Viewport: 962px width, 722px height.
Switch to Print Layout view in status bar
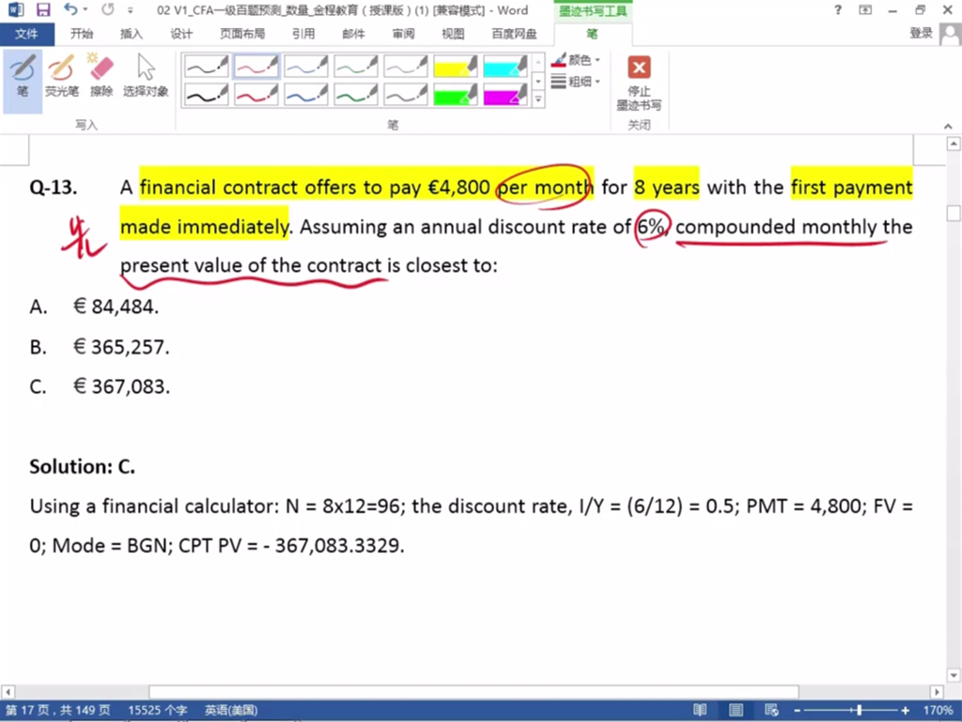point(737,710)
